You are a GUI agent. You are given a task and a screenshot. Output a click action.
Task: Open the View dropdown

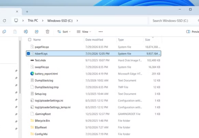[x=84, y=32]
